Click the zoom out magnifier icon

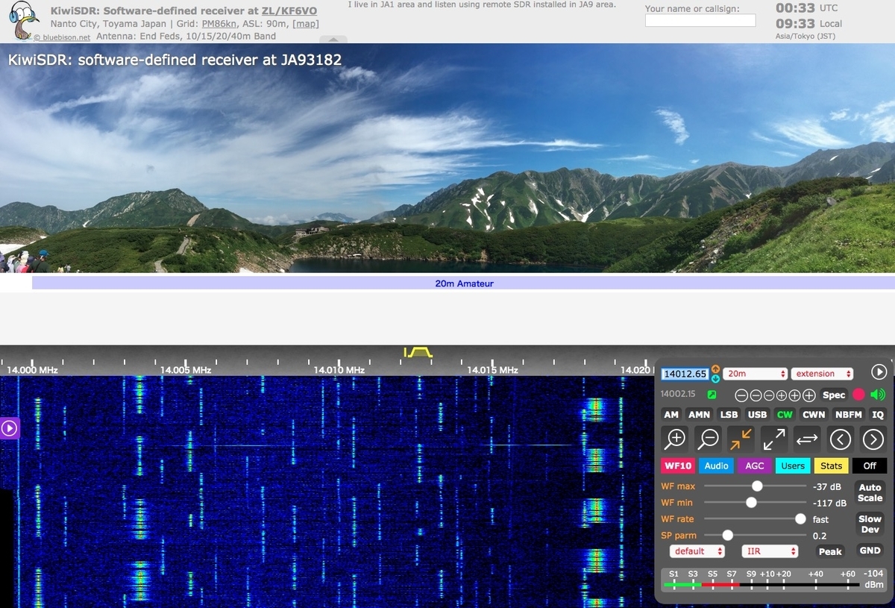click(x=708, y=439)
